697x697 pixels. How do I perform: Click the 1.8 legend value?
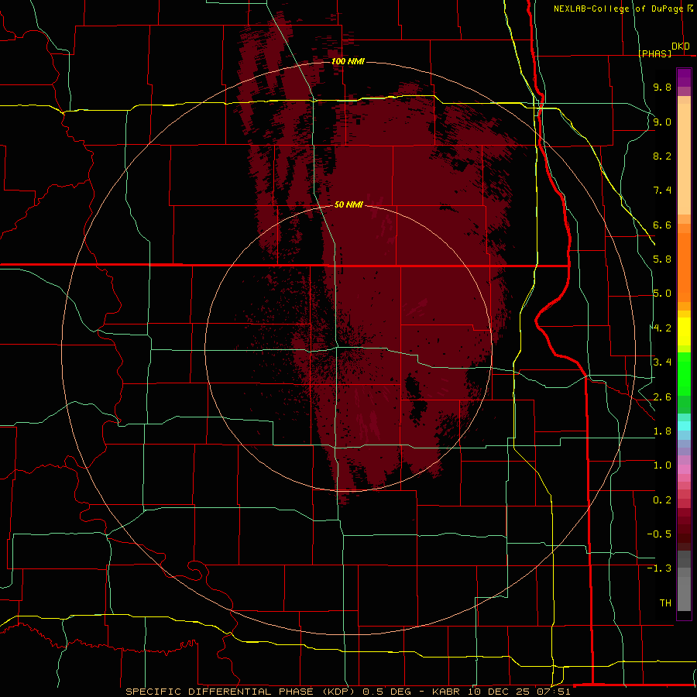[x=662, y=431]
